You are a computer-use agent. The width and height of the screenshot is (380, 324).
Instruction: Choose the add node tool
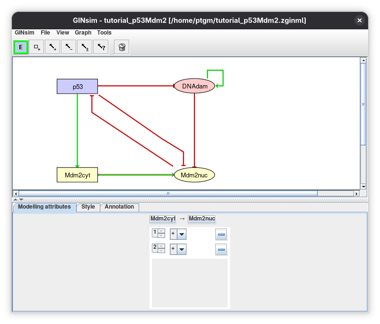[36, 47]
